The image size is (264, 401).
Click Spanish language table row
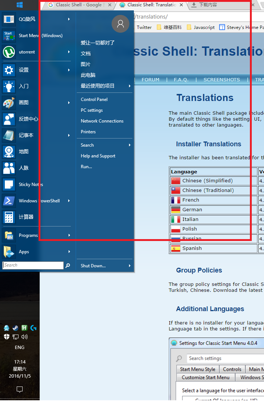(x=214, y=248)
